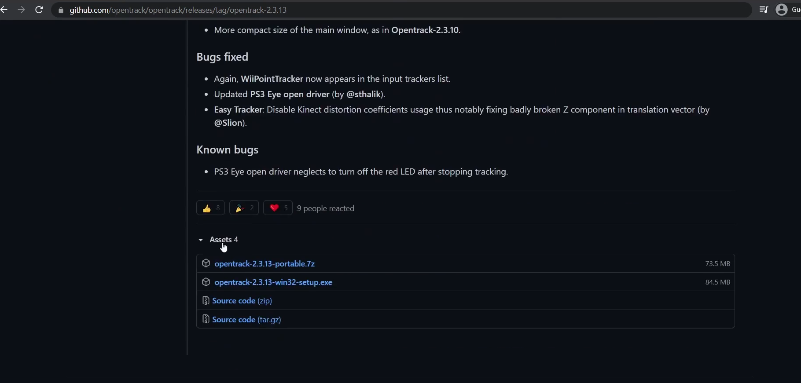Click file icon beside Source code (tar.gz)
Image resolution: width=801 pixels, height=383 pixels.
tap(206, 319)
